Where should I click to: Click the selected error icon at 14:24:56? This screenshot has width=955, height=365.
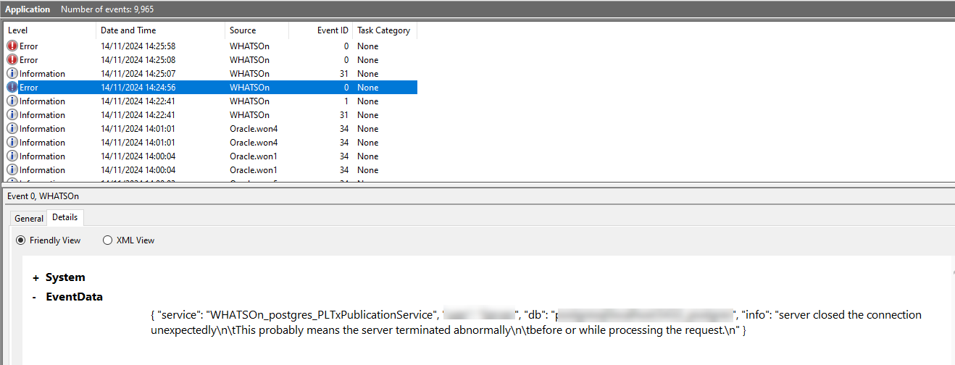coord(12,88)
